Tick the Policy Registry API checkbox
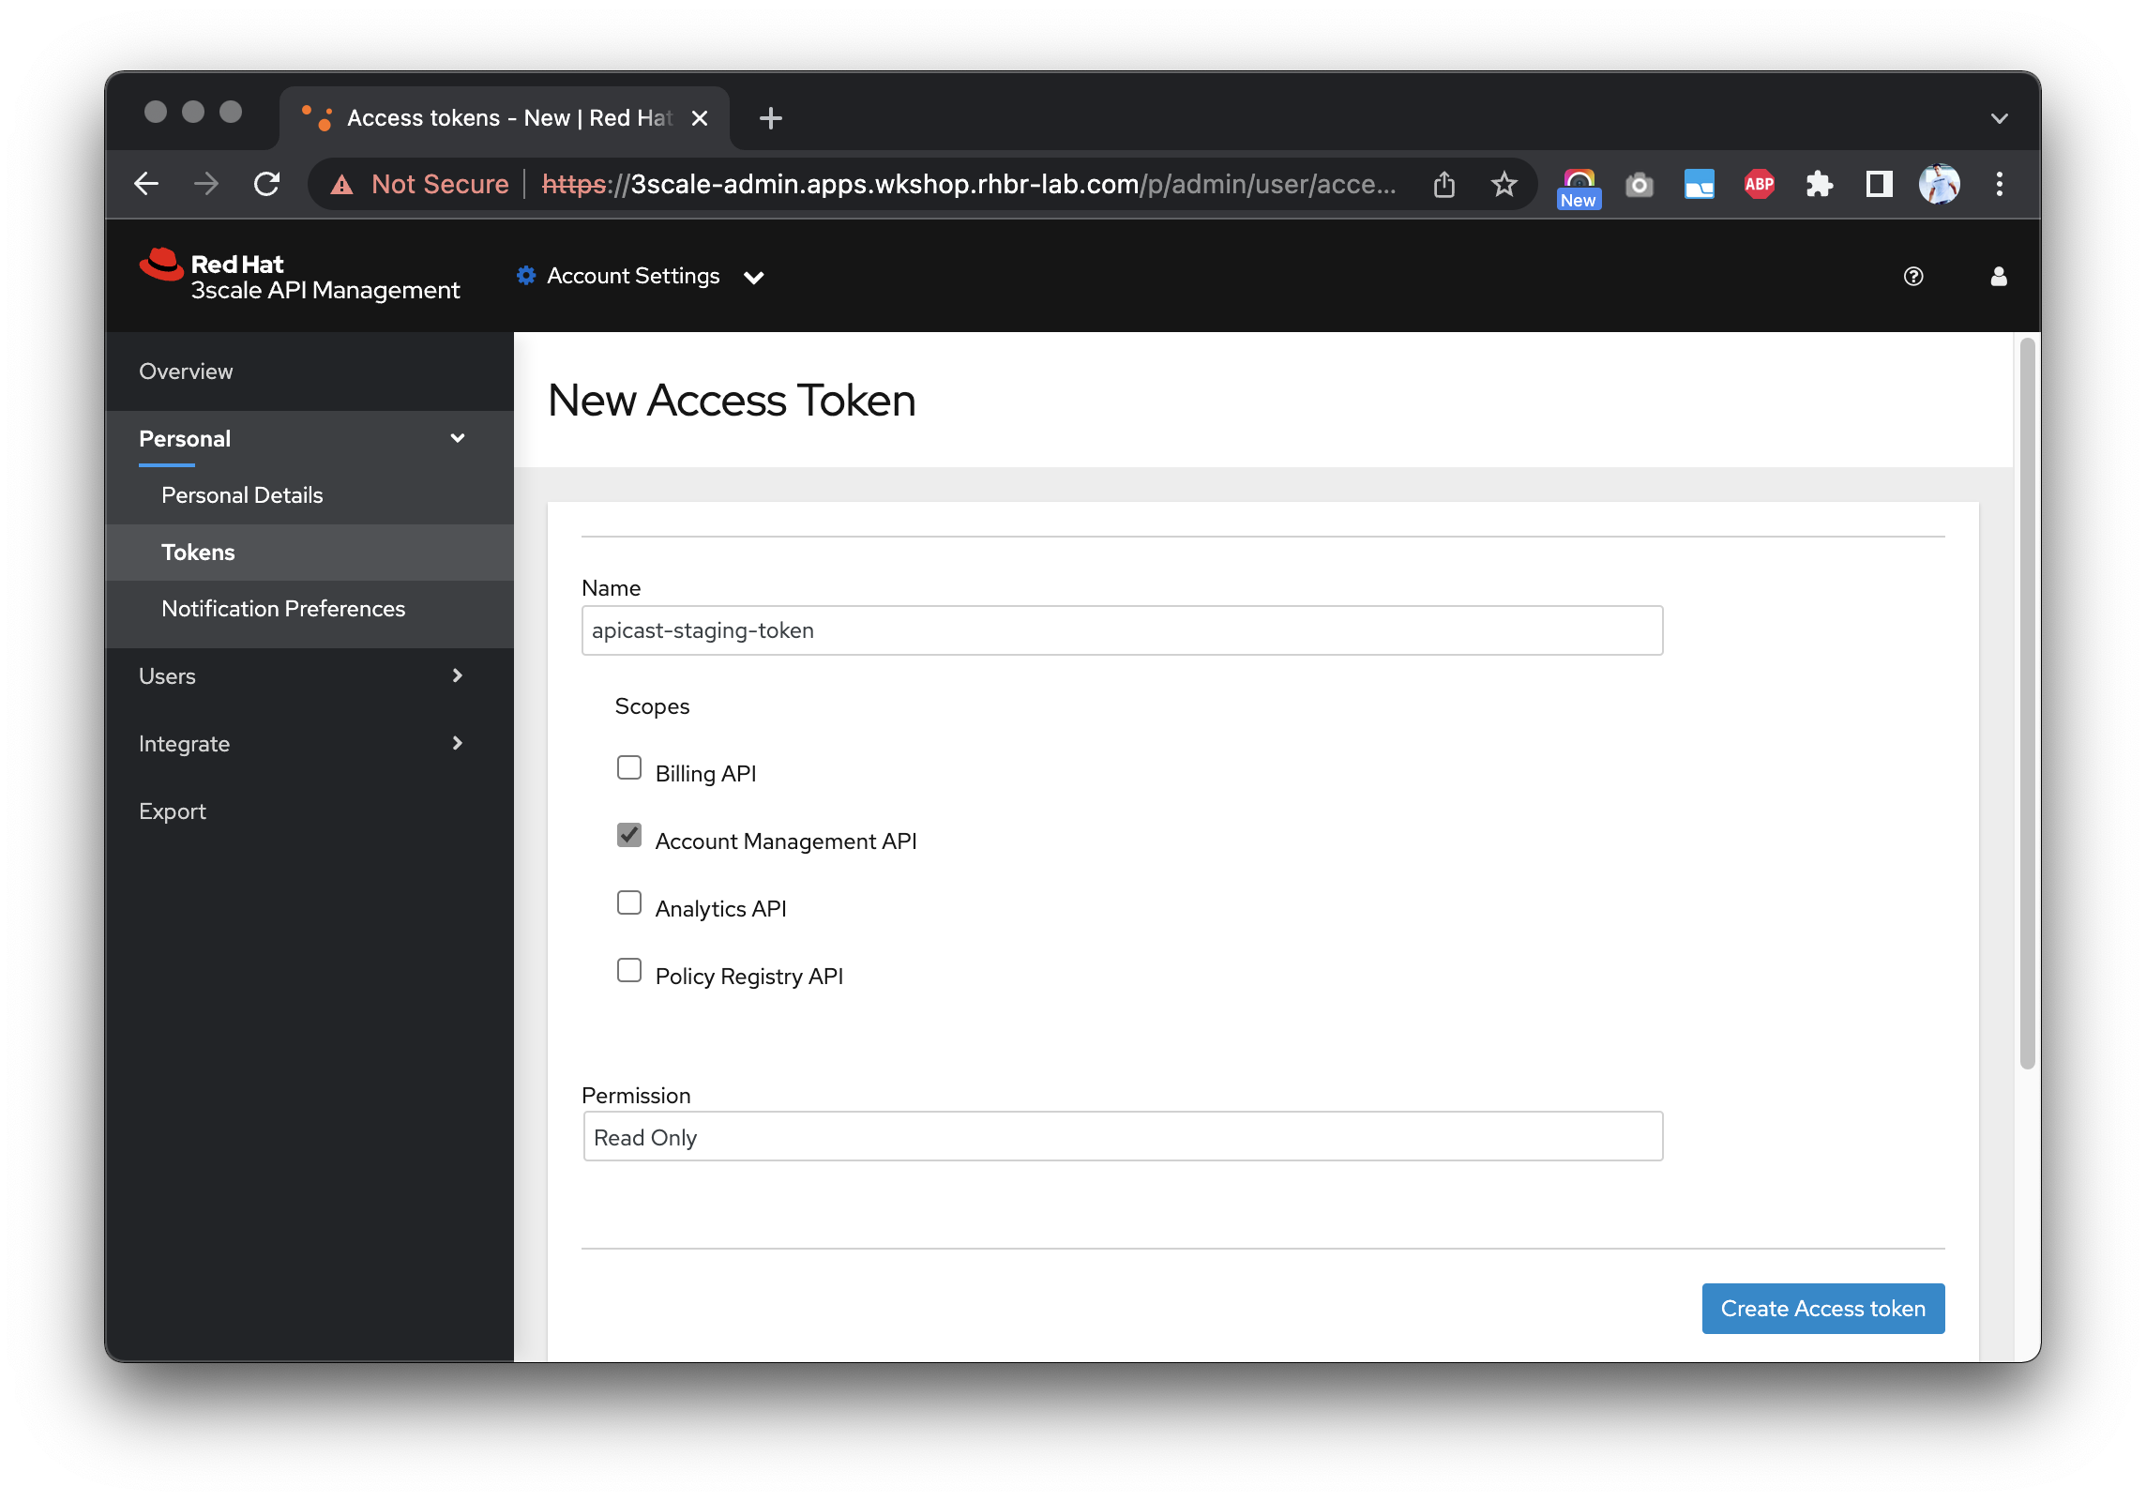This screenshot has width=2146, height=1501. 629,970
